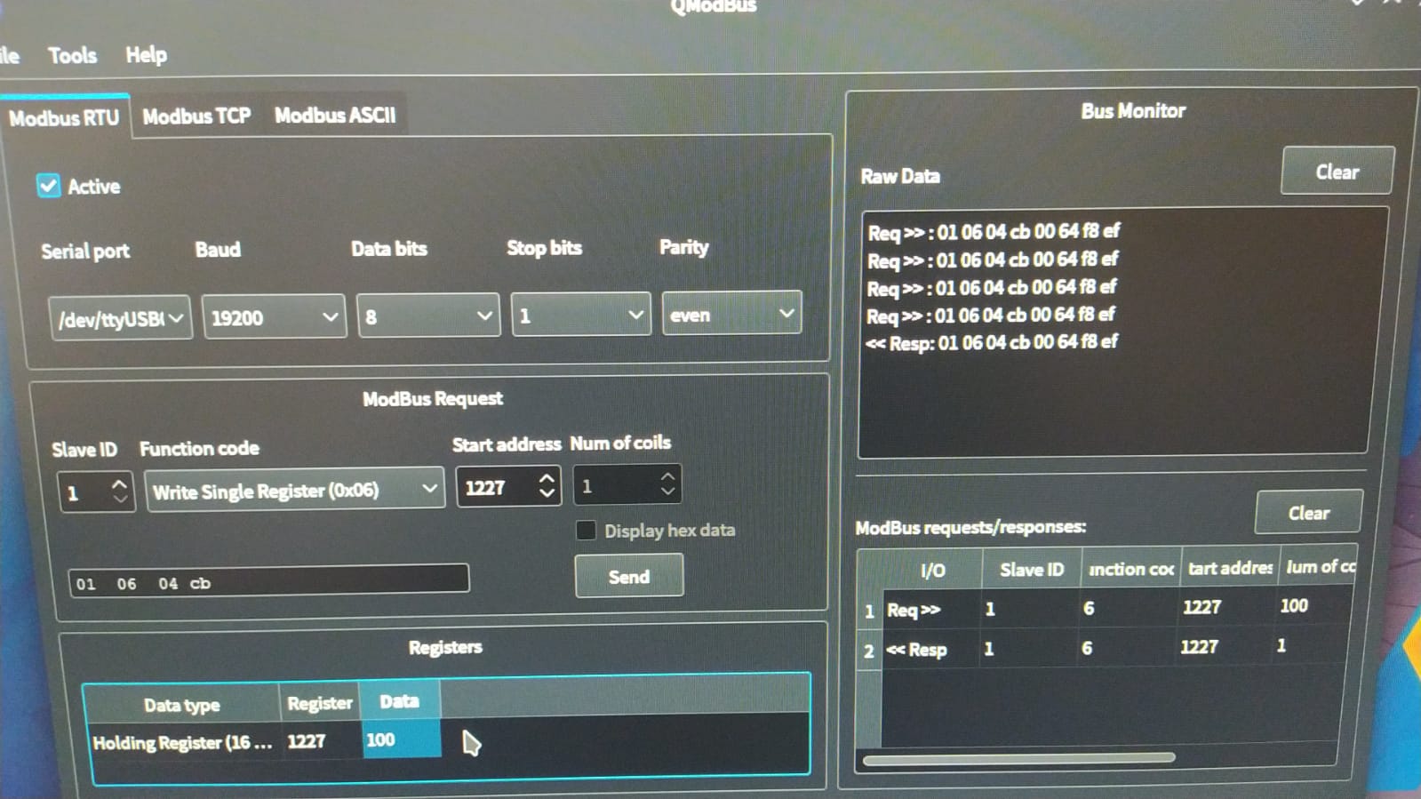Open the Parity dropdown showing even
Viewport: 1421px width, 799px height.
point(731,314)
